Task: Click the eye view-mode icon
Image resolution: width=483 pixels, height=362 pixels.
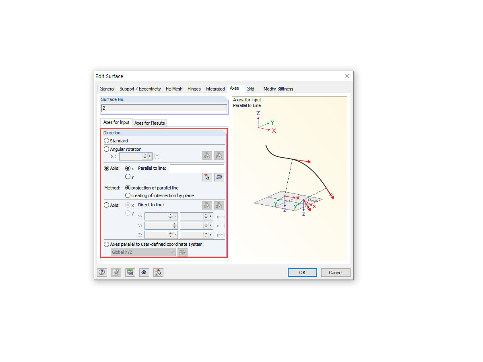Action: (x=144, y=272)
